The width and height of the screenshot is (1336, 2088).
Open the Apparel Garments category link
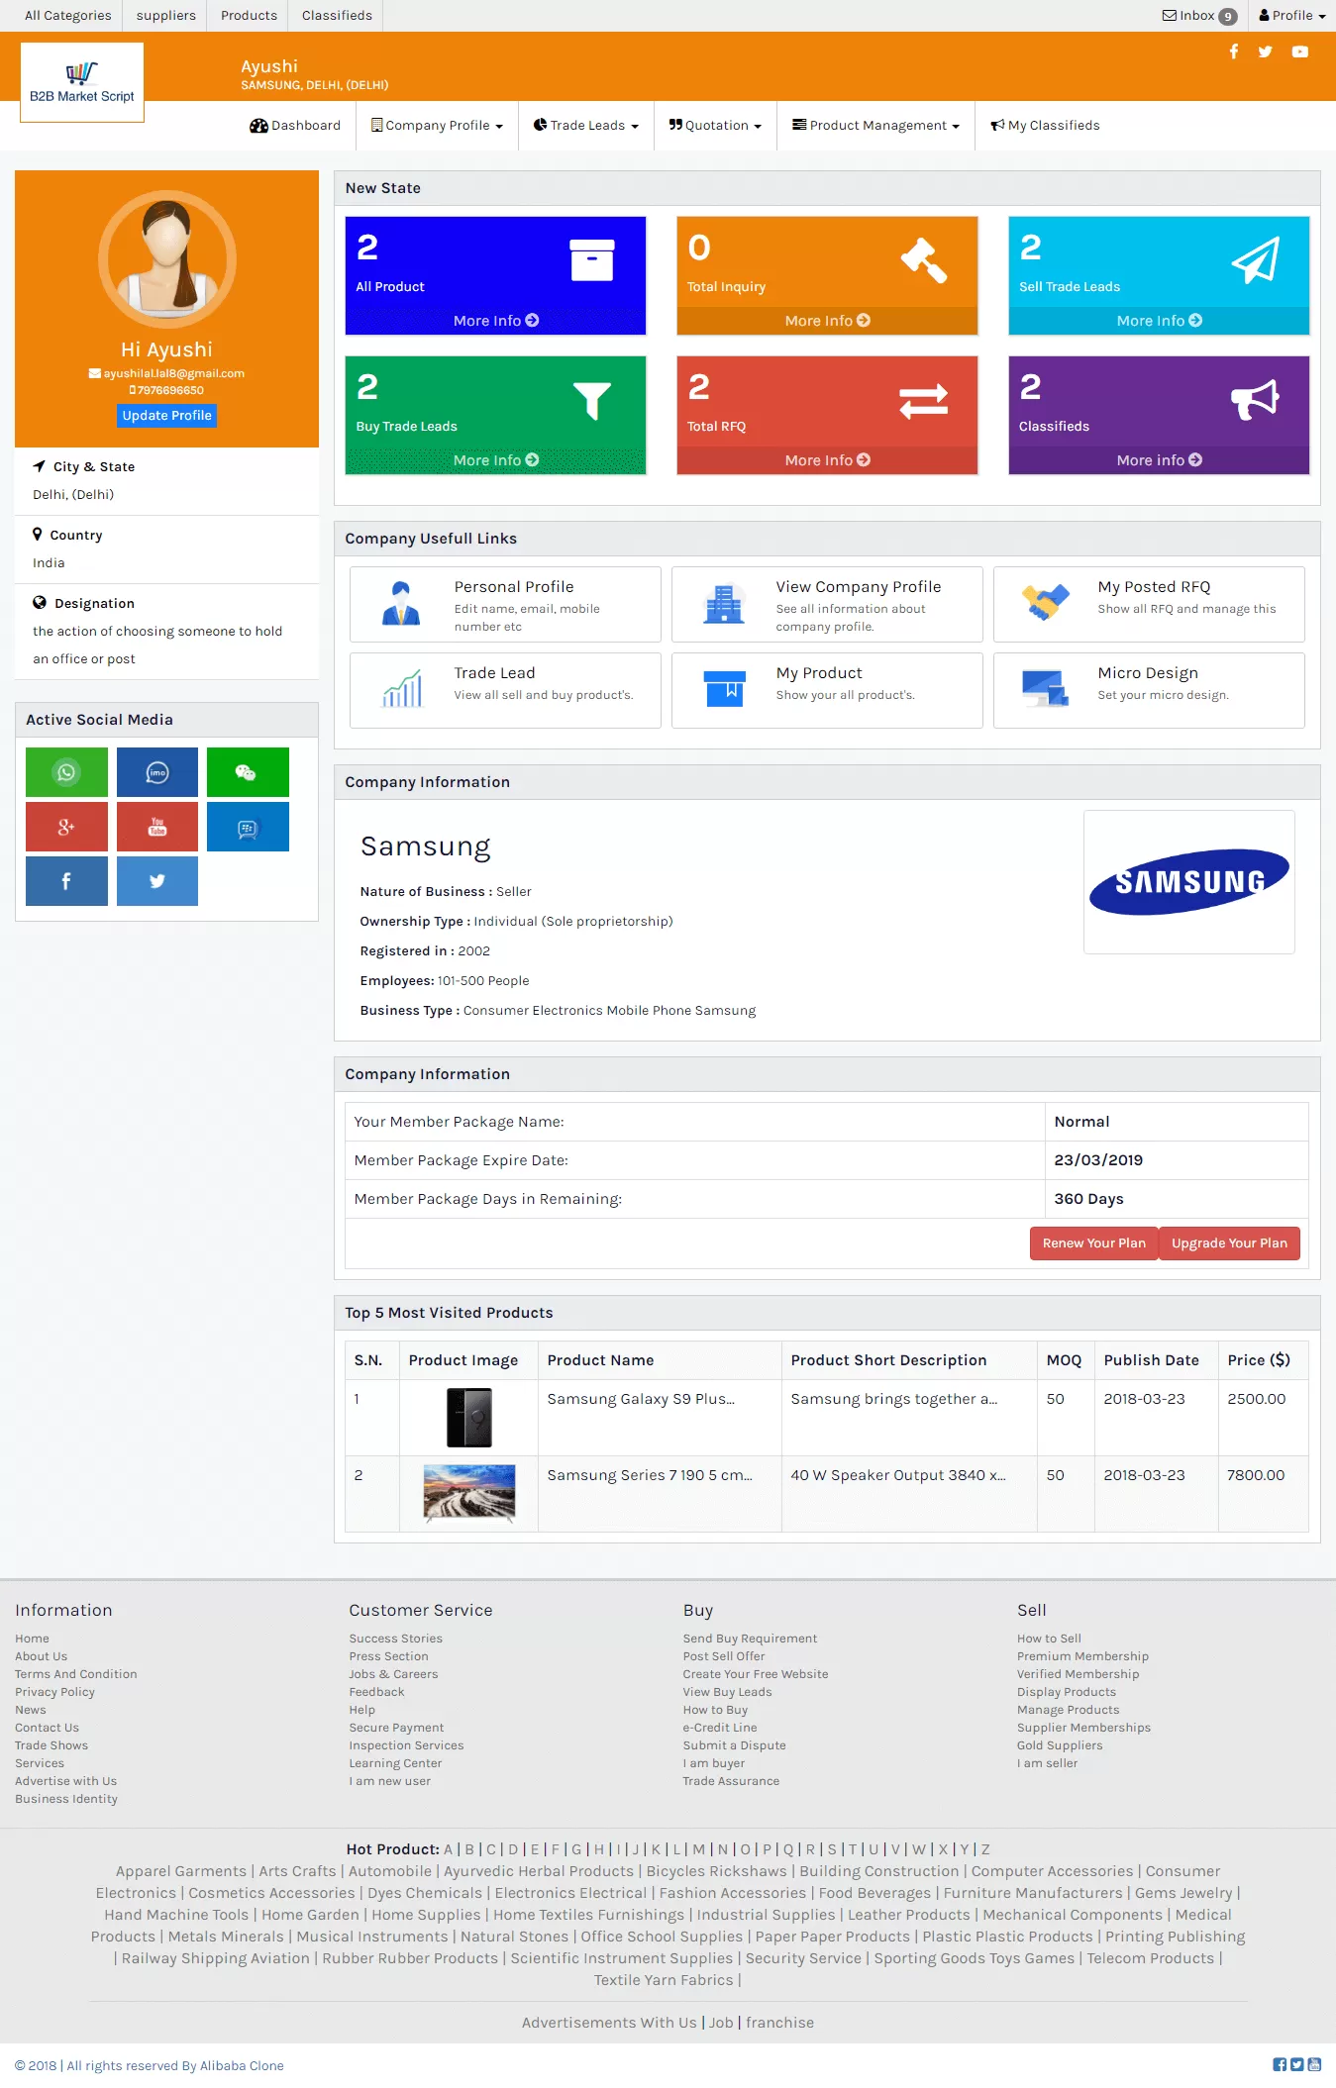[x=180, y=1871]
